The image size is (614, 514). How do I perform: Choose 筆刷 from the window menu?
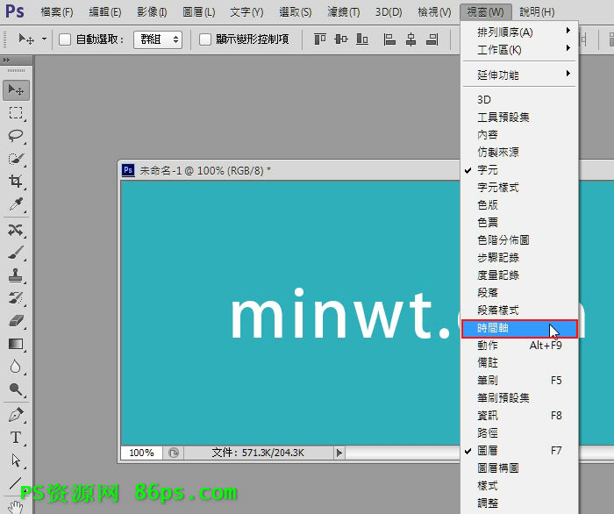click(519, 381)
